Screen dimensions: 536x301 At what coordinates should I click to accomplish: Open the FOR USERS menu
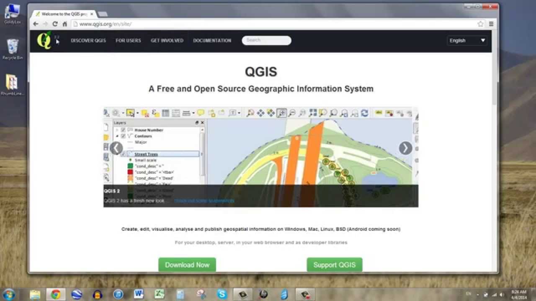coord(128,41)
